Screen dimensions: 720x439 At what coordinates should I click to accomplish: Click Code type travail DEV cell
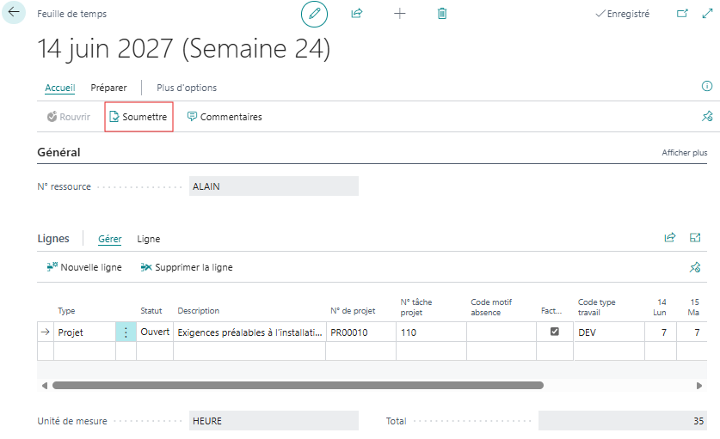[609, 332]
